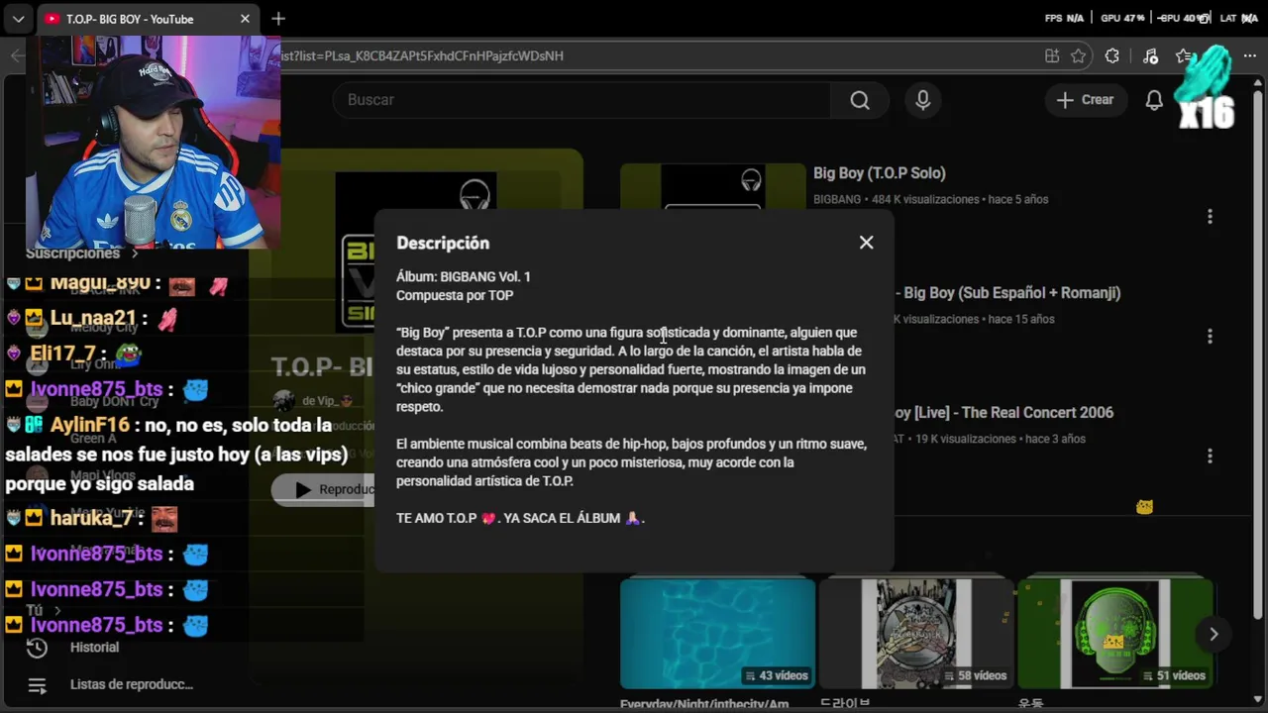
Task: Open options menu for Real Concert 2006 video
Action: pyautogui.click(x=1210, y=457)
